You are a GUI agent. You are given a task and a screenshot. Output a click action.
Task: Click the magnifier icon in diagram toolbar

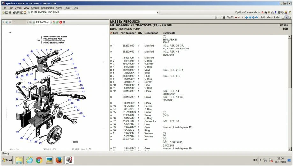pyautogui.click(x=4, y=22)
